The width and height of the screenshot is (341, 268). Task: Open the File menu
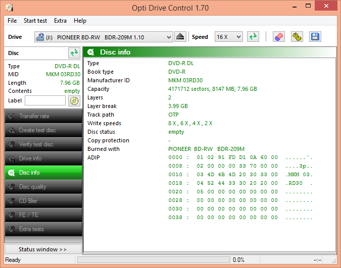click(12, 21)
